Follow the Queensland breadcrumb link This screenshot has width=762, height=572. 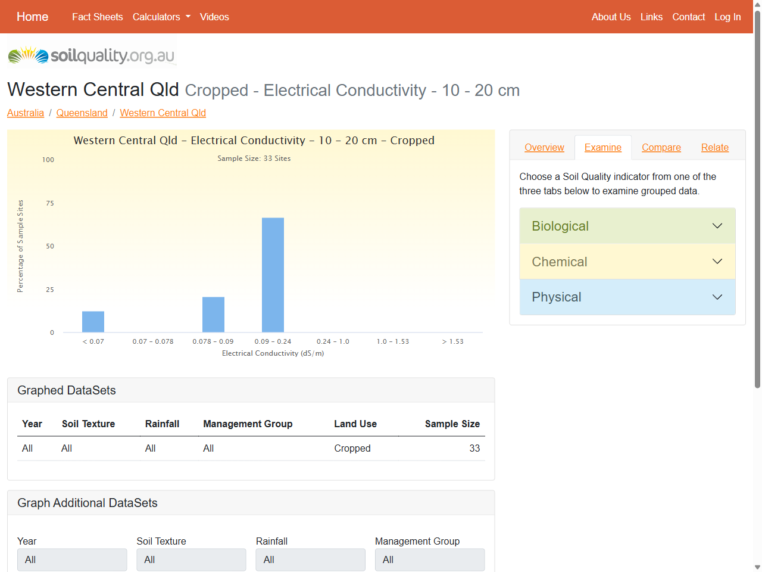[x=82, y=113]
